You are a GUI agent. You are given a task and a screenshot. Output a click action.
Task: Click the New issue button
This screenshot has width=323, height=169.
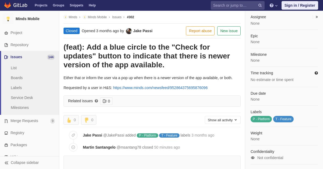[229, 31]
